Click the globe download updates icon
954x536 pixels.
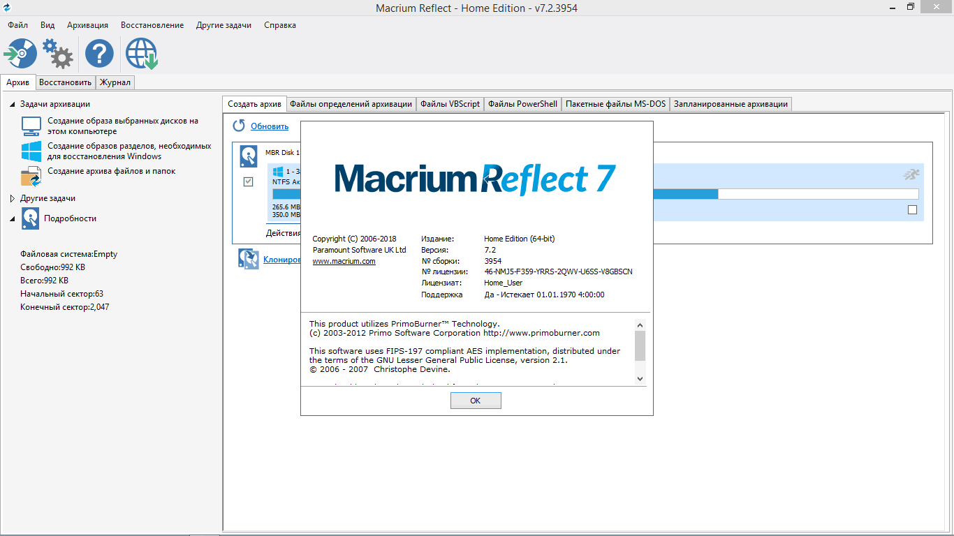(x=141, y=54)
